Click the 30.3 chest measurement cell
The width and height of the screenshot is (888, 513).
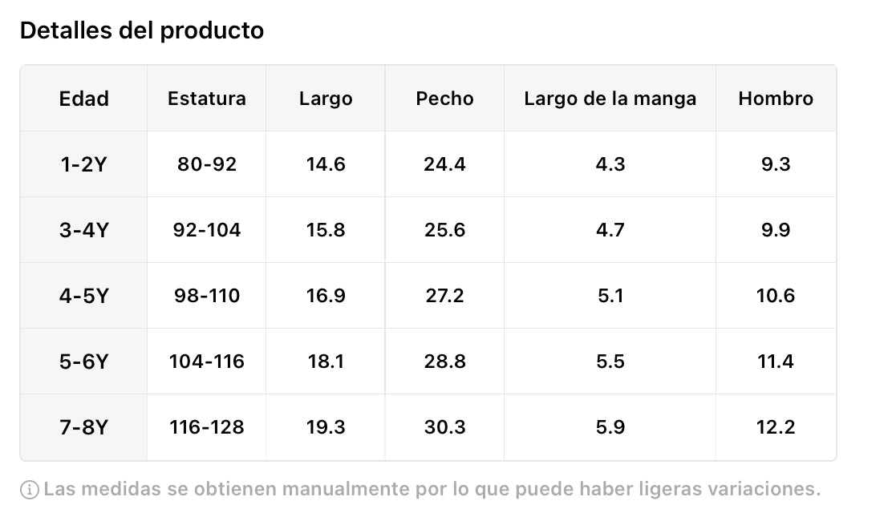444,427
